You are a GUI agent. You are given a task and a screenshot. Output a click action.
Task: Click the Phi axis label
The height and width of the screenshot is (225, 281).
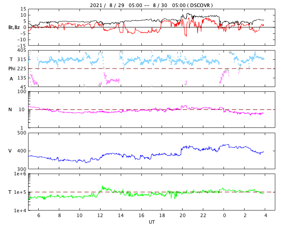pos(12,69)
